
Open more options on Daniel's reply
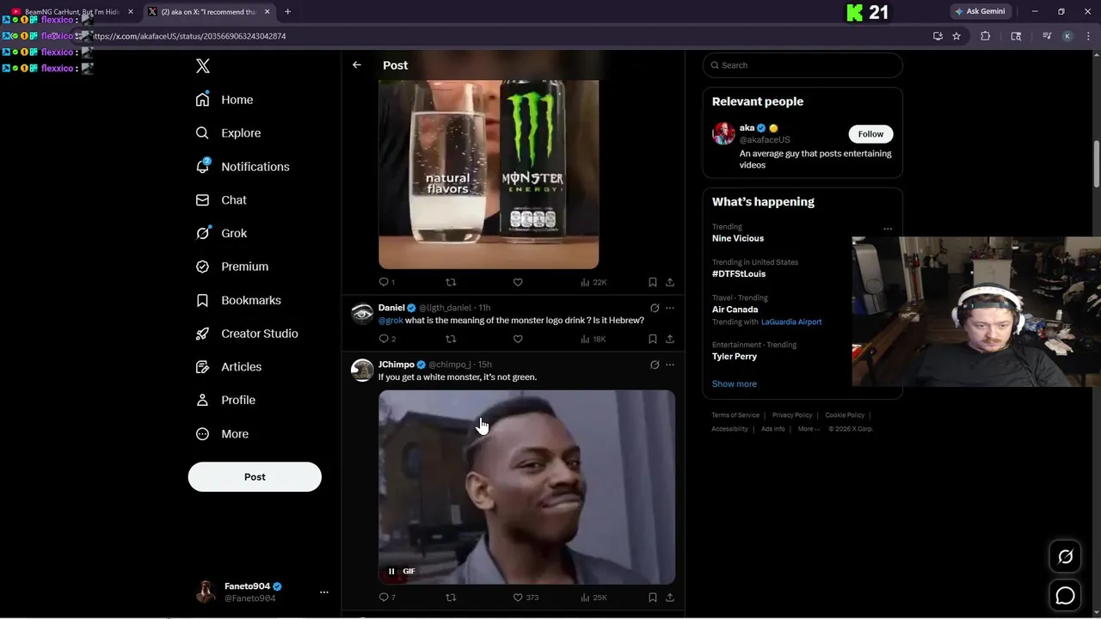[670, 308]
